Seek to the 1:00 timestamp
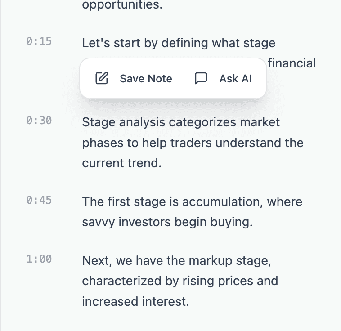 (39, 259)
